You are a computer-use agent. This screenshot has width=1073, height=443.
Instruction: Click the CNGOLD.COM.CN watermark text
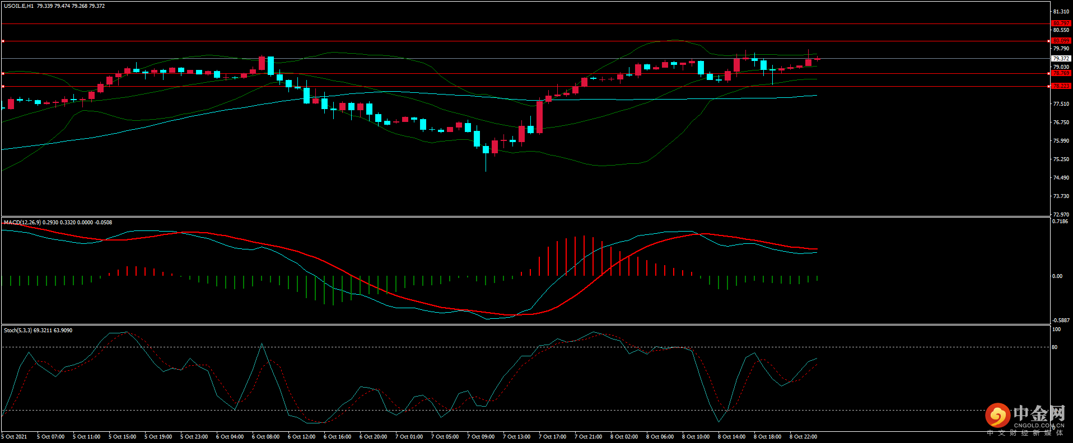(1039, 426)
